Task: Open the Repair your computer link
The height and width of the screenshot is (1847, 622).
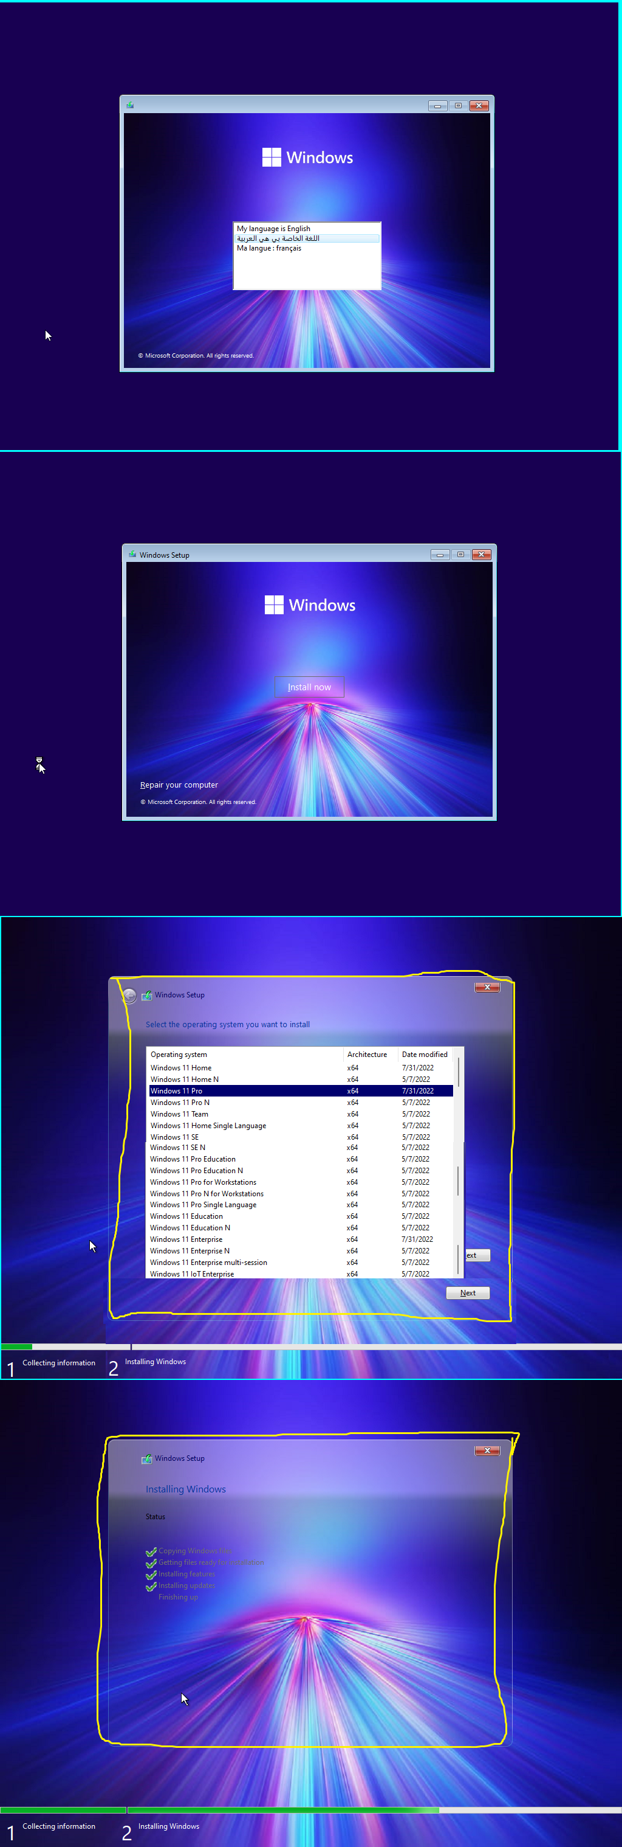Action: coord(179,785)
